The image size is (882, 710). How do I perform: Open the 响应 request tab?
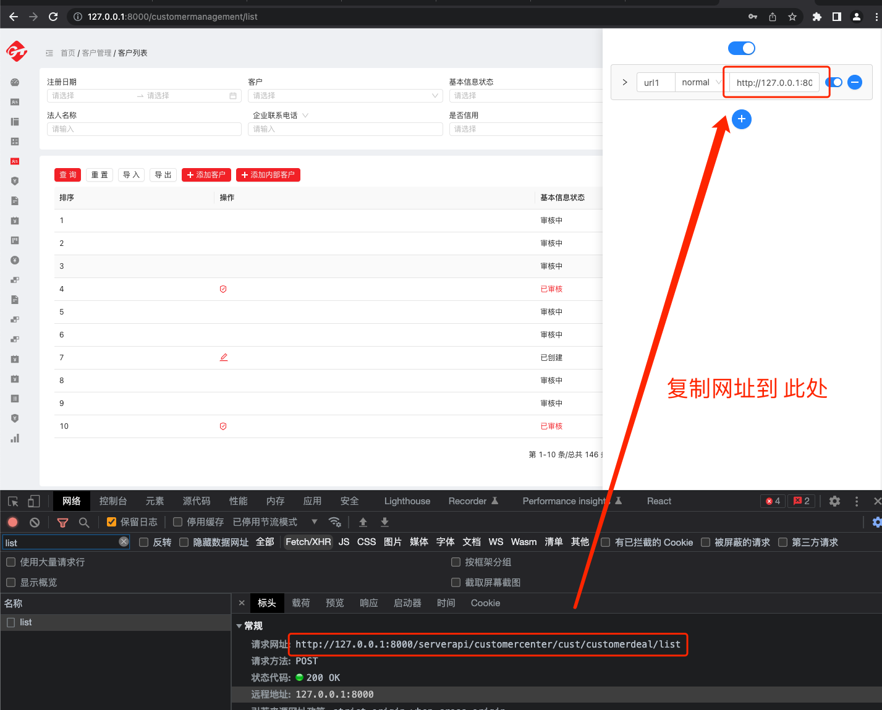tap(369, 603)
